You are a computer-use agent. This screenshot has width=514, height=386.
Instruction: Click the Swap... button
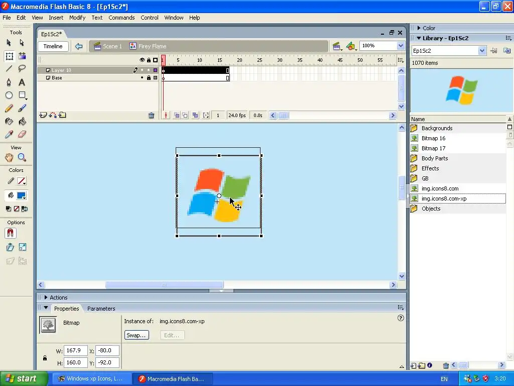coord(137,335)
